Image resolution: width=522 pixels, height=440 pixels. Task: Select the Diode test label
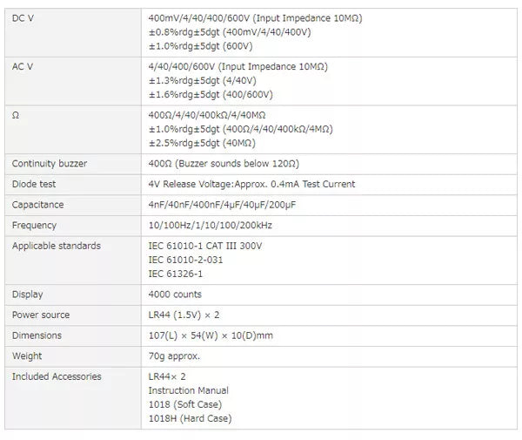click(x=35, y=184)
